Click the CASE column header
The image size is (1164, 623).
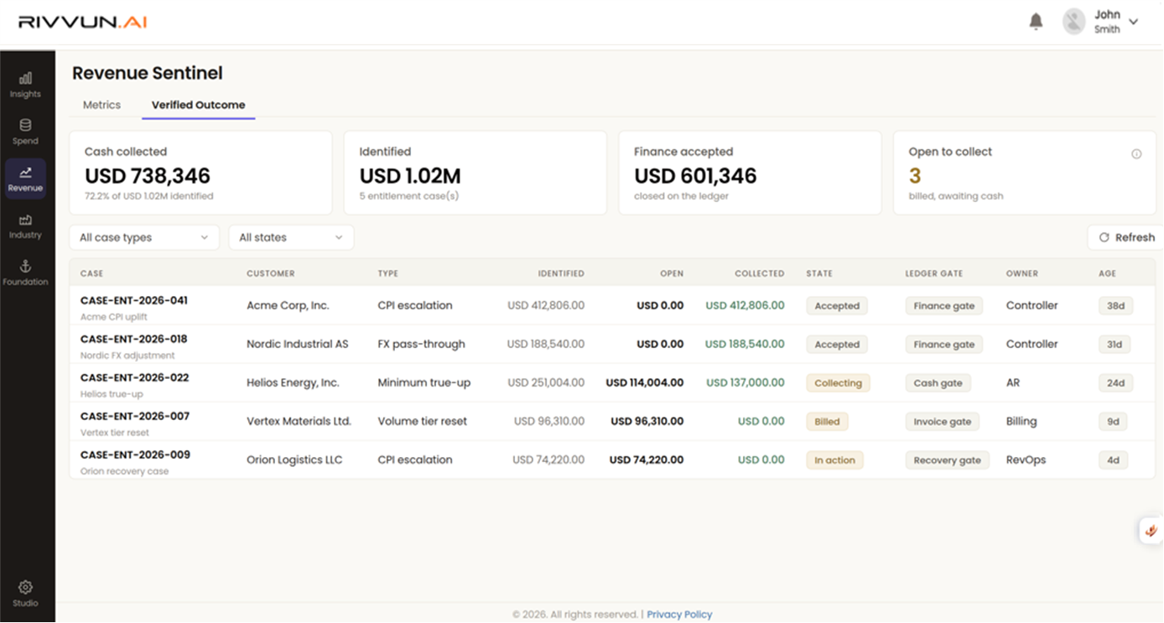coord(92,273)
